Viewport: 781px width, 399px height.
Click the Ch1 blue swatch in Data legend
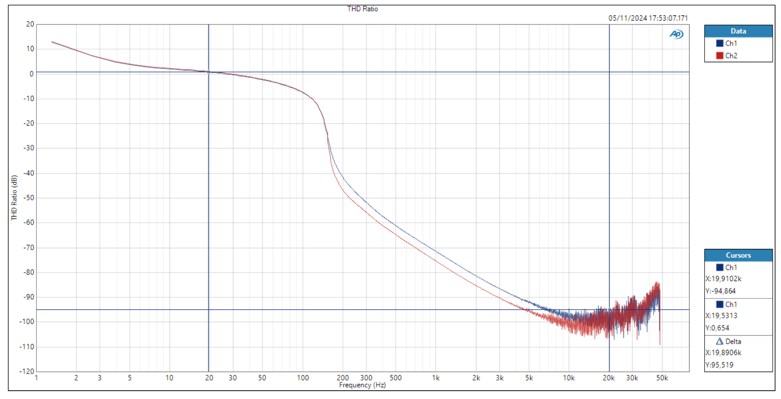point(720,44)
